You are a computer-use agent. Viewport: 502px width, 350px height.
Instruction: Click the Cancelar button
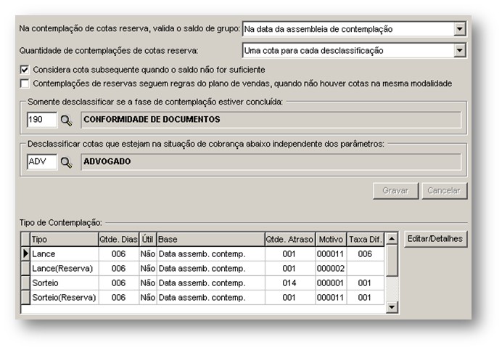(x=445, y=191)
